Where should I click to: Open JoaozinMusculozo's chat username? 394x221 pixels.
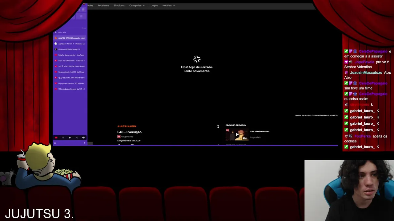point(366,73)
